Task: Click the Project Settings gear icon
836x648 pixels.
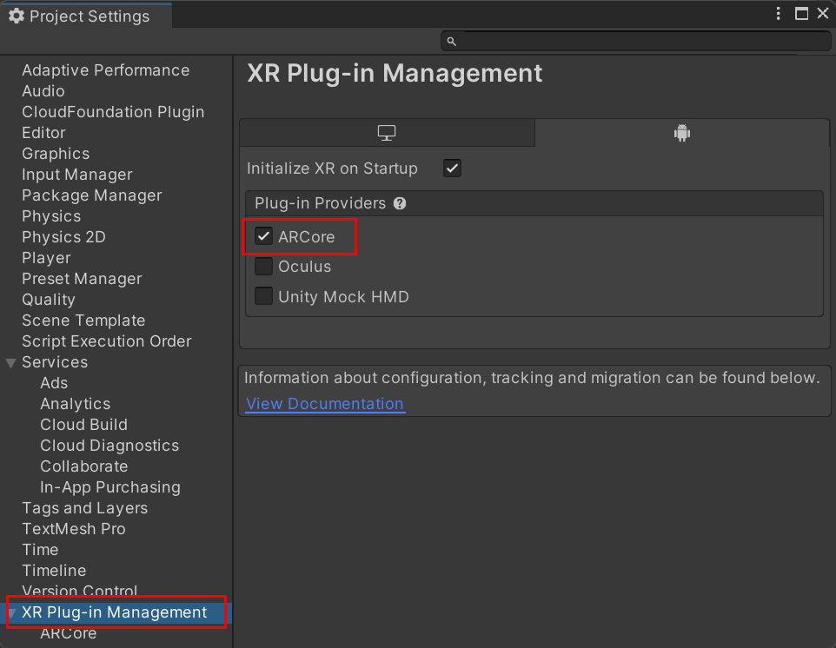Action: click(16, 16)
